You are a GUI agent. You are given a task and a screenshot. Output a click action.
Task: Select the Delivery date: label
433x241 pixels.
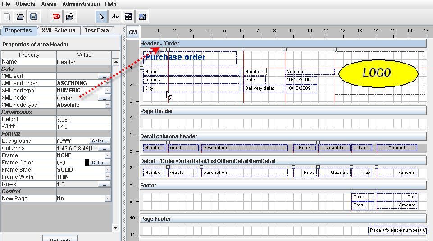tap(264, 88)
